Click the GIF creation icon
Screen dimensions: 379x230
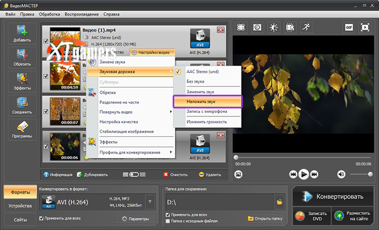[x=349, y=27]
